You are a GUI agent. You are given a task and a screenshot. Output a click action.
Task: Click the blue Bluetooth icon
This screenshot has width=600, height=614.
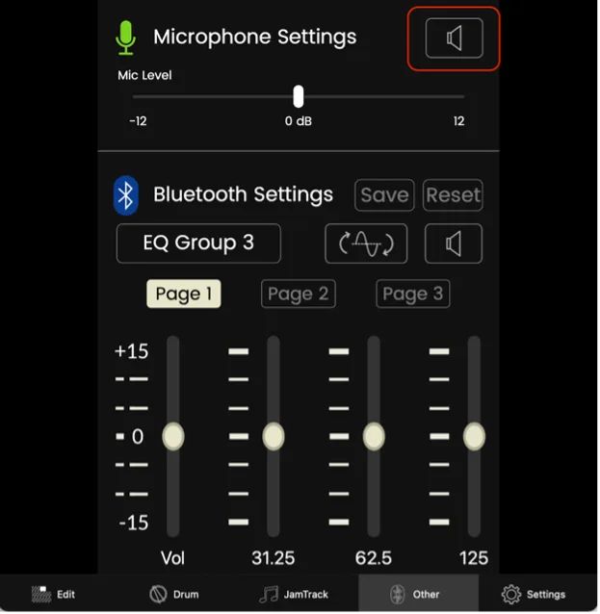click(126, 195)
